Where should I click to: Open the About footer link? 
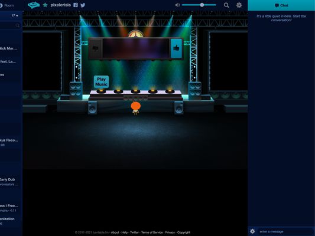pyautogui.click(x=115, y=232)
